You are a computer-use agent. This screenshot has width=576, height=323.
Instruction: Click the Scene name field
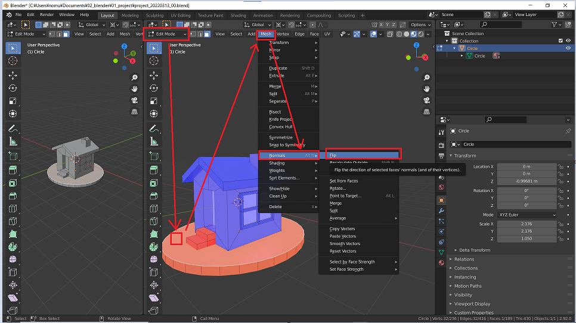[461, 15]
